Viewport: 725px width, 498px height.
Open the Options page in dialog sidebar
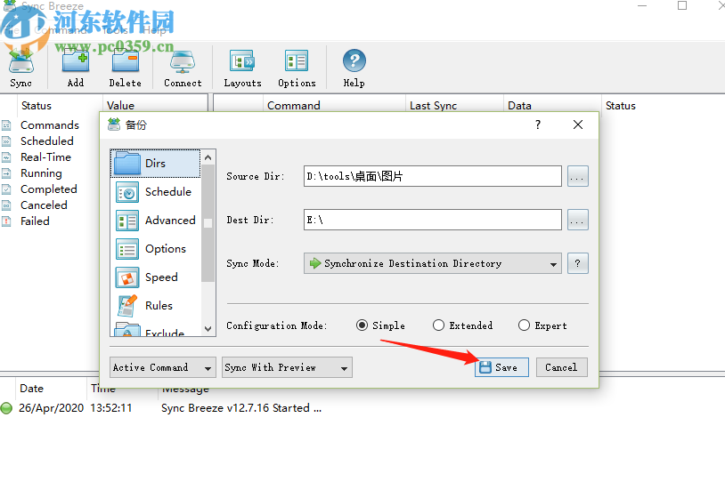(156, 249)
